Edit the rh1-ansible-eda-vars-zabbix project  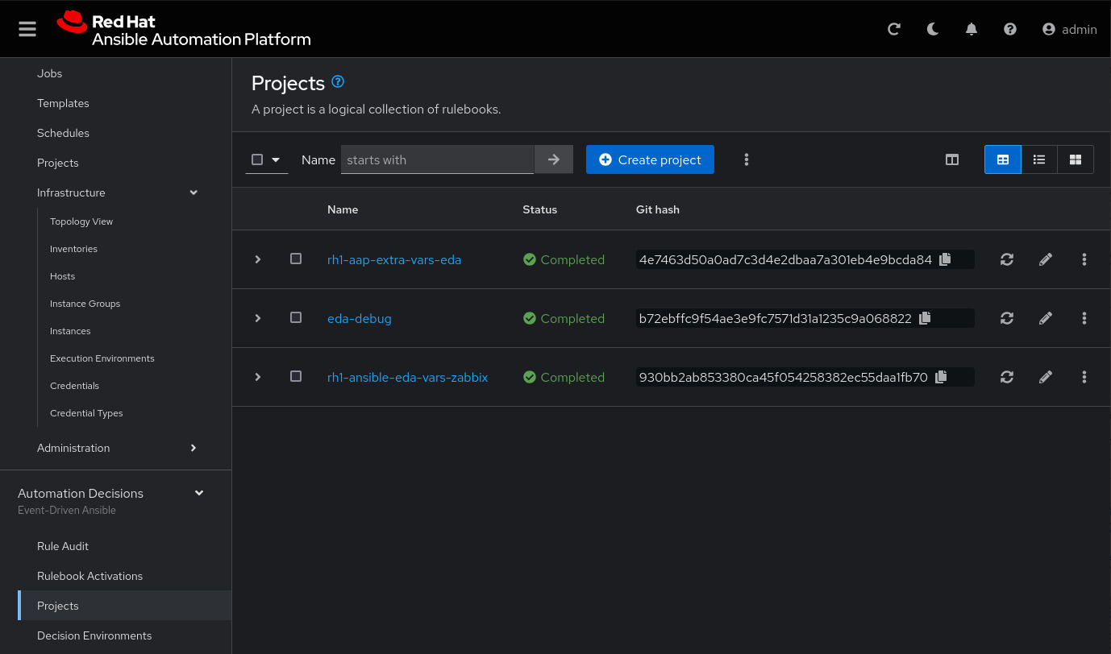coord(1046,377)
